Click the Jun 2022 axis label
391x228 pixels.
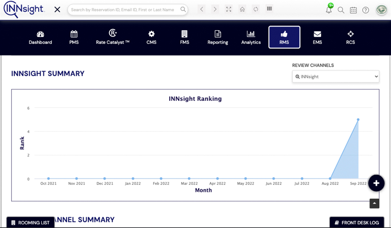274,184
